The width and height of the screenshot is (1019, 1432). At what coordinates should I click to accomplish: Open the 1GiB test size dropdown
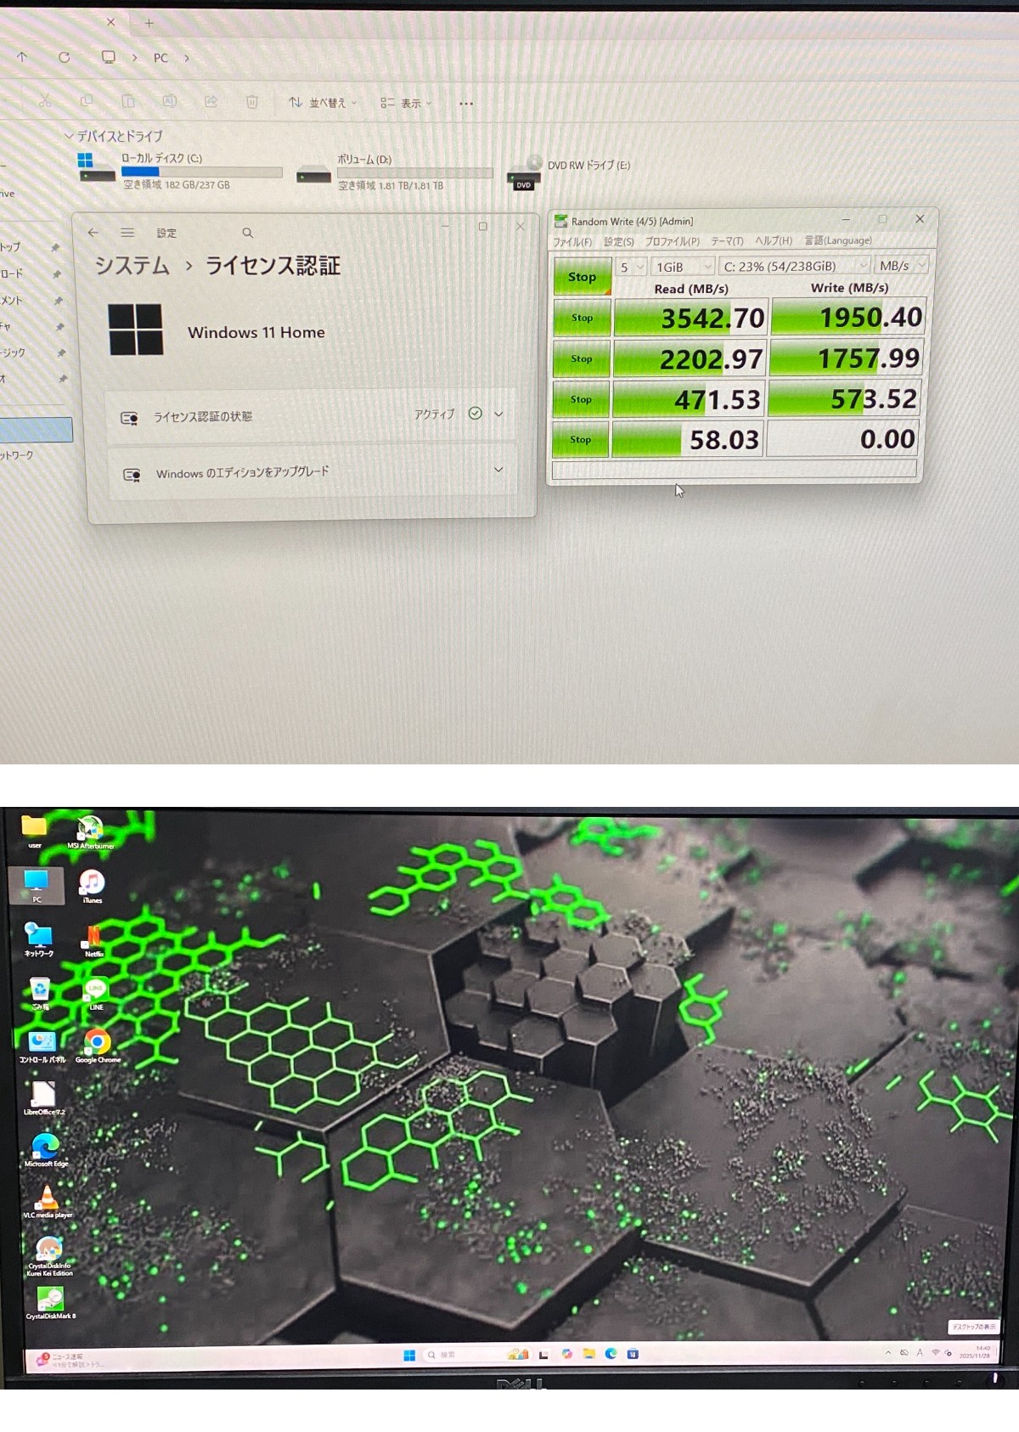point(684,267)
